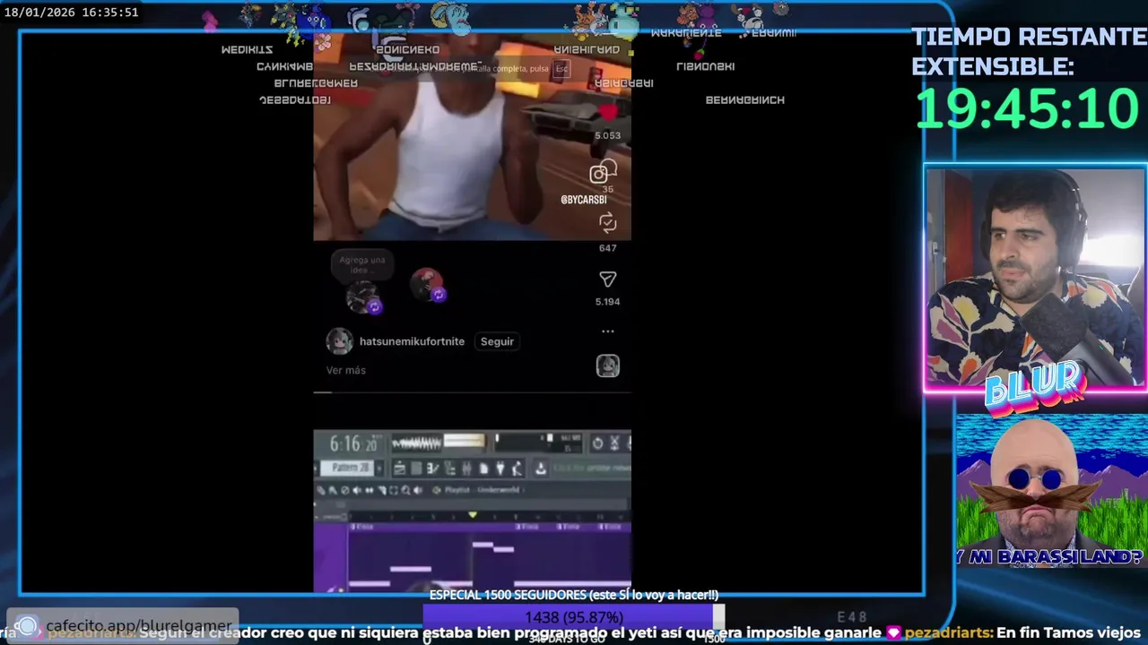
Task: Open the Playlist menu icon before 'Playlist'
Action: click(x=436, y=490)
